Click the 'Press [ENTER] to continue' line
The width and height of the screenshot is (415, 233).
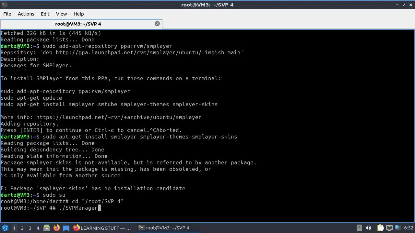coord(91,130)
